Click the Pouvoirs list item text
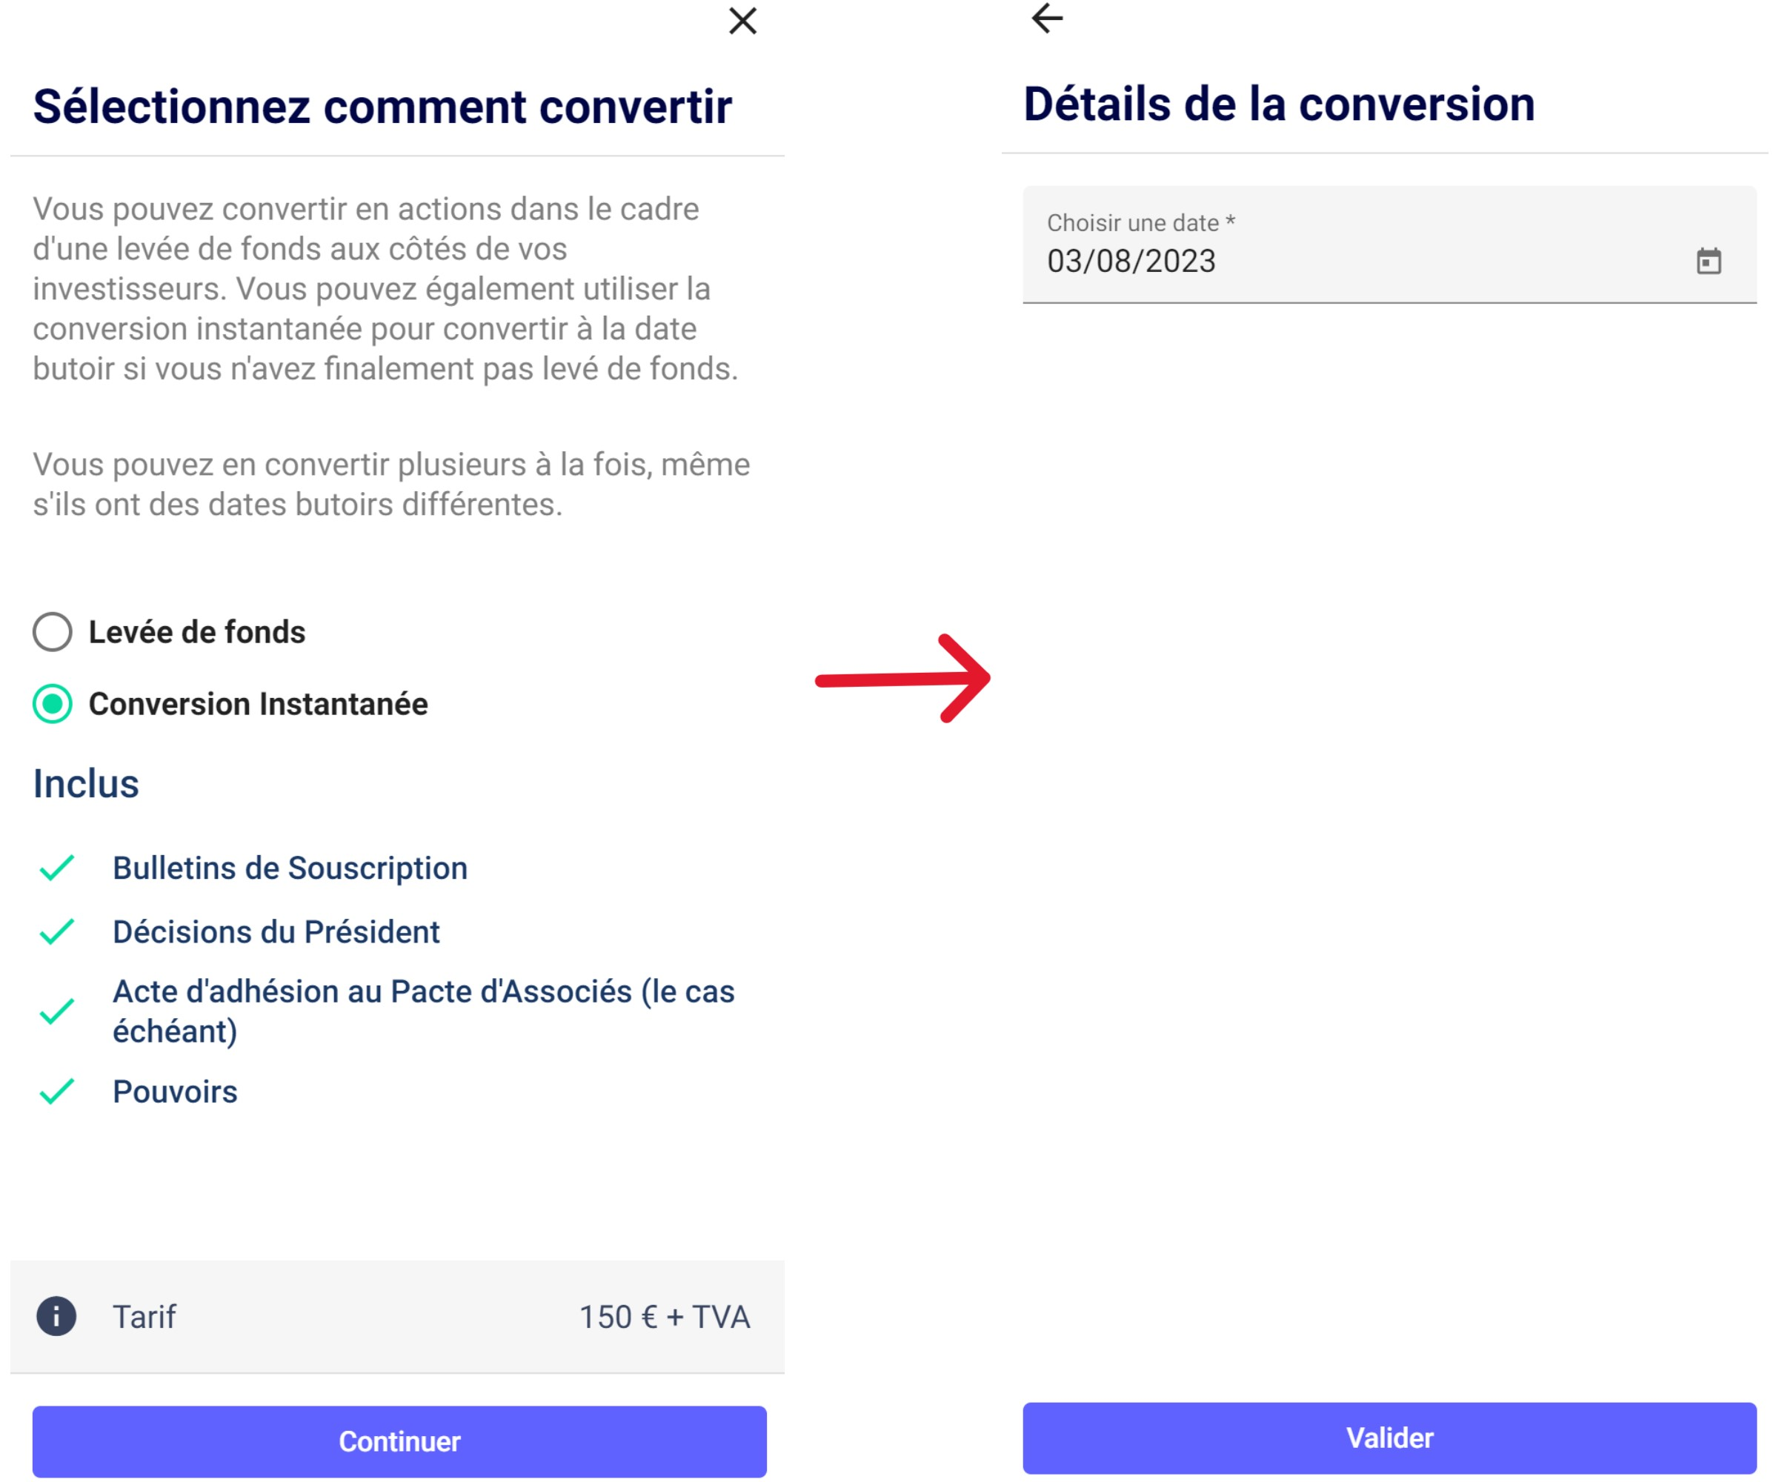This screenshot has height=1482, width=1779. 175,1091
